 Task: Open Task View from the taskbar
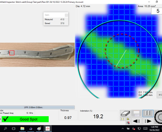tap(14, 129)
